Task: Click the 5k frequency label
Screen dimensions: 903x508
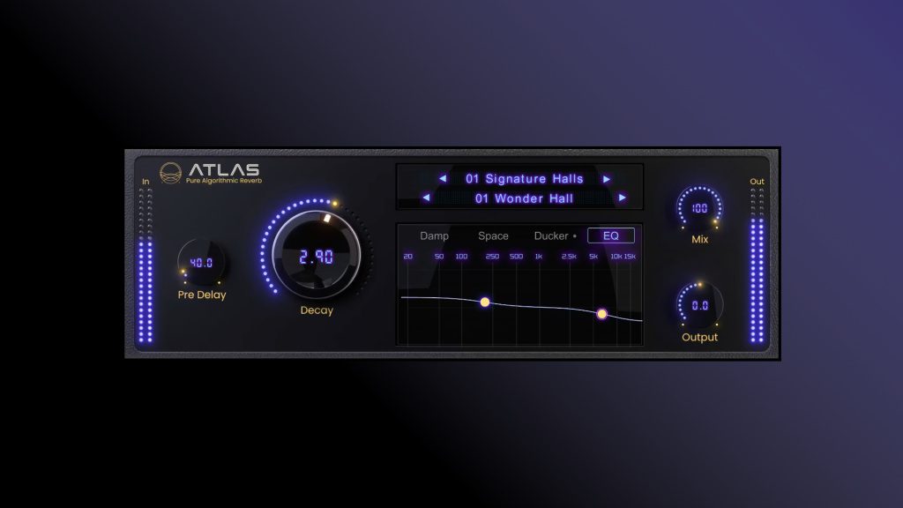Action: 593,257
